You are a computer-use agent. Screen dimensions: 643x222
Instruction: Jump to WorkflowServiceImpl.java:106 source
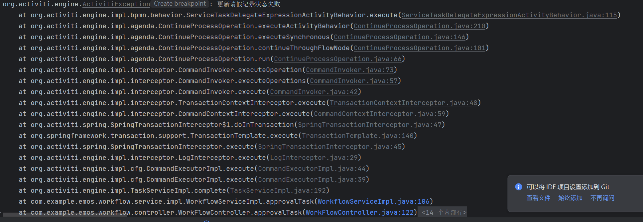pos(373,202)
